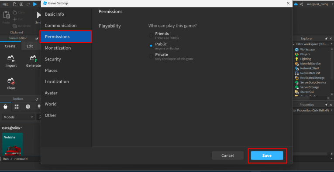This screenshot has width=334, height=172.
Task: Open the Vehicle category thumbnail
Action: (13, 145)
